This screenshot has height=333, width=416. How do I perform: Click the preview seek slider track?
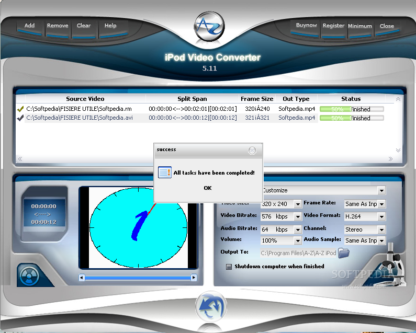(138, 278)
